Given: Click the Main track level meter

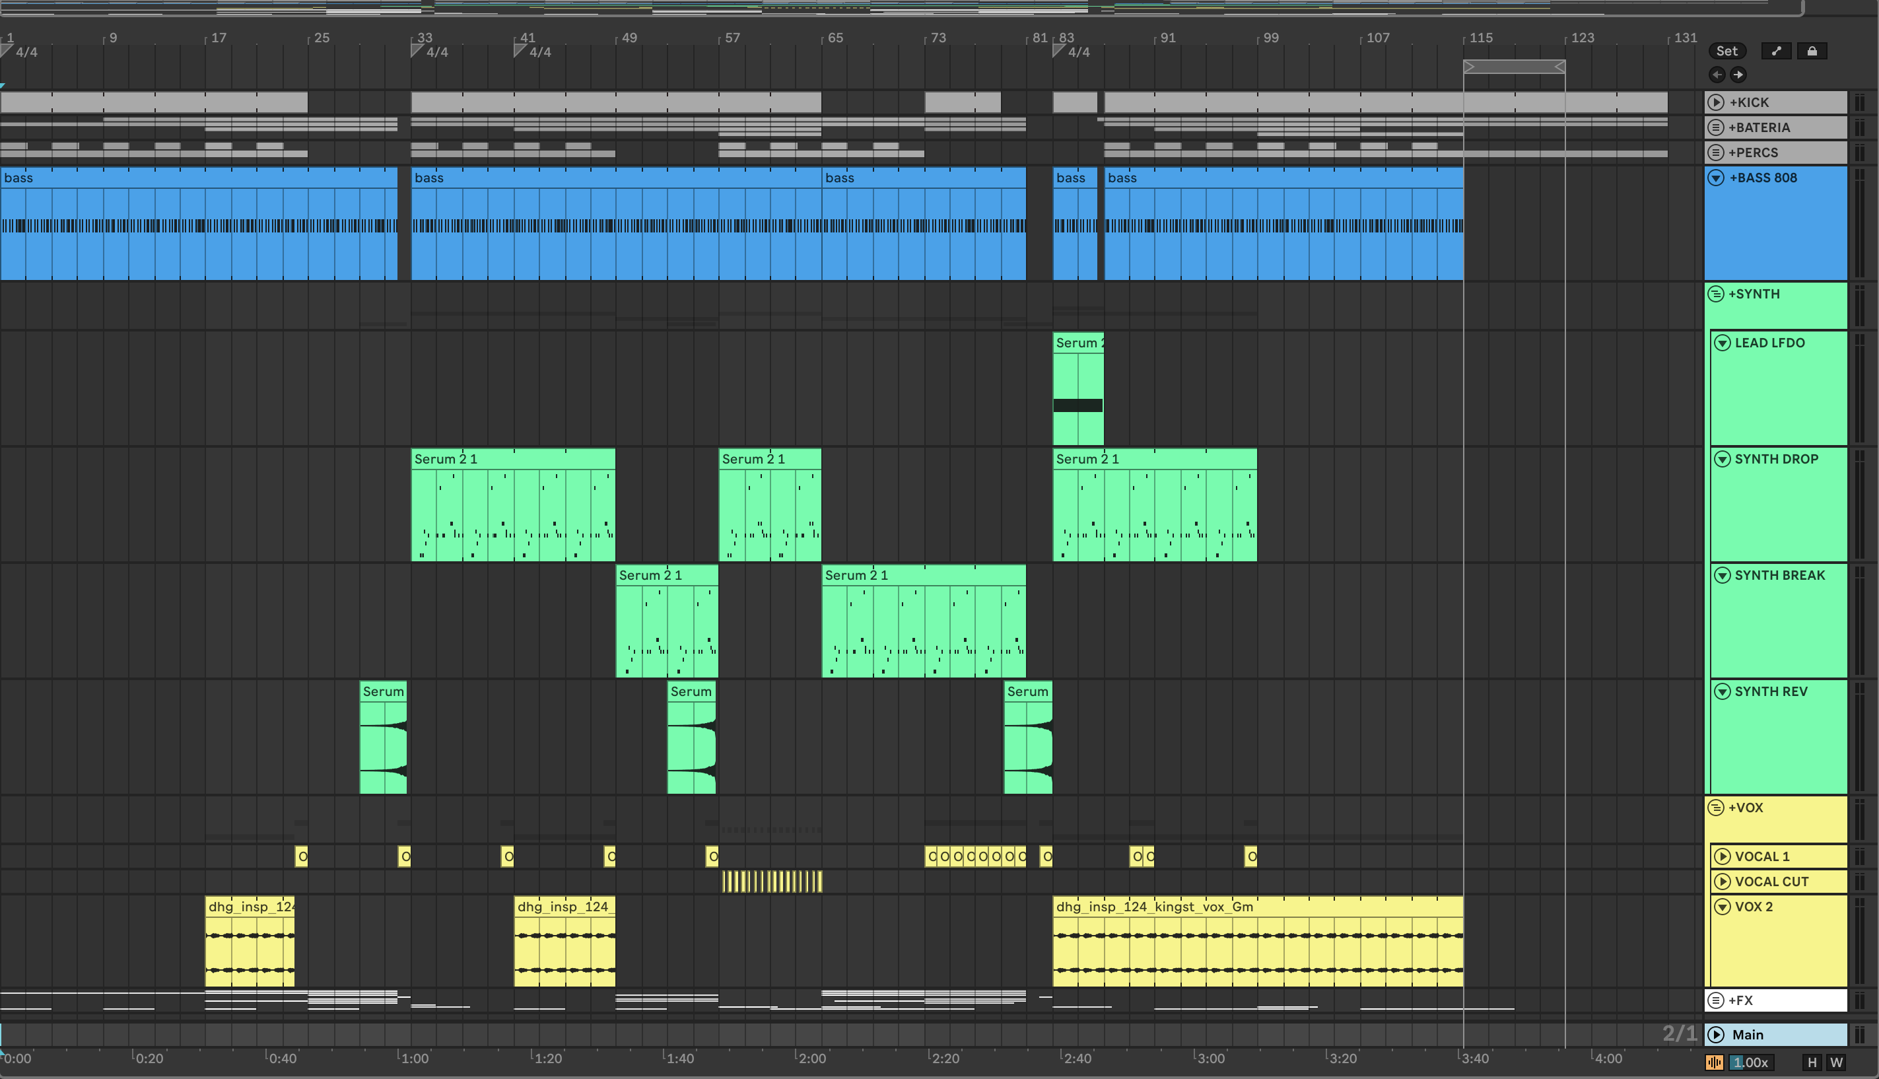Looking at the screenshot, I should click(x=1860, y=1035).
